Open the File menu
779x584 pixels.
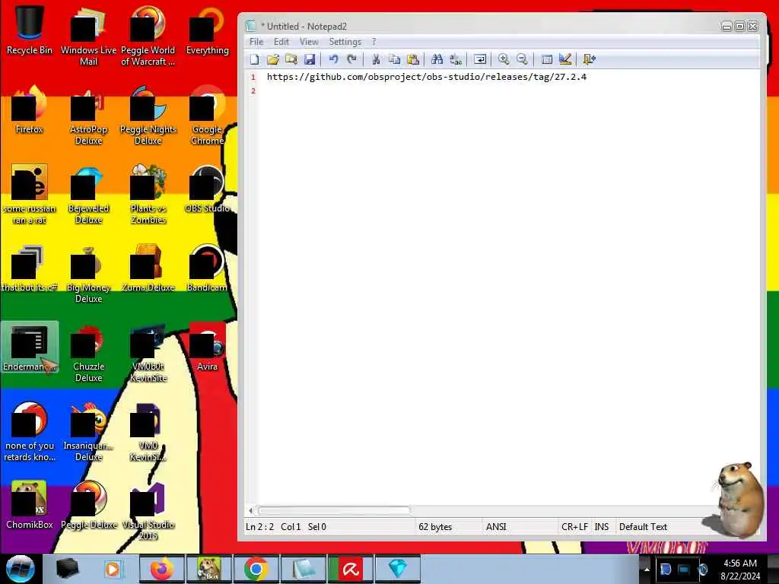tap(256, 42)
